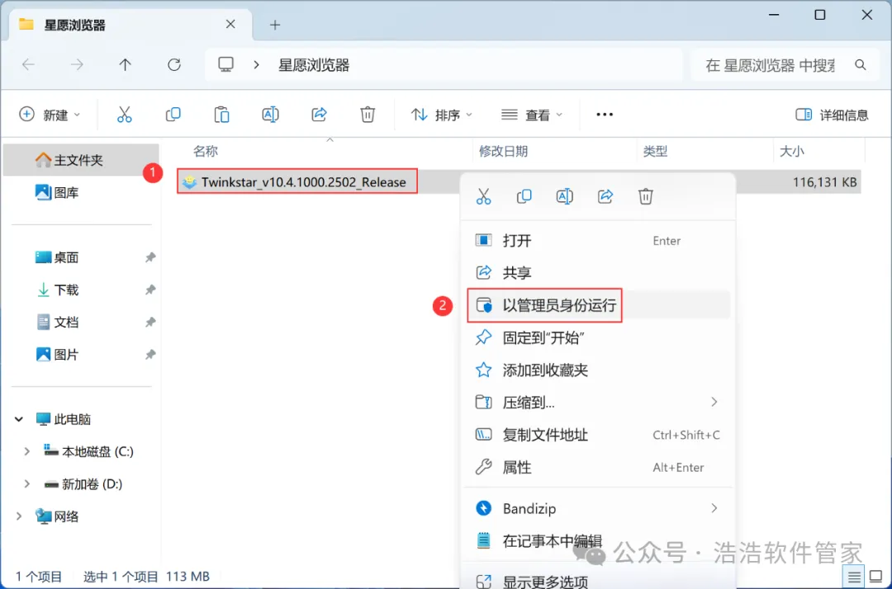
Task: Click the 116,131 KB size cell
Action: coord(824,182)
